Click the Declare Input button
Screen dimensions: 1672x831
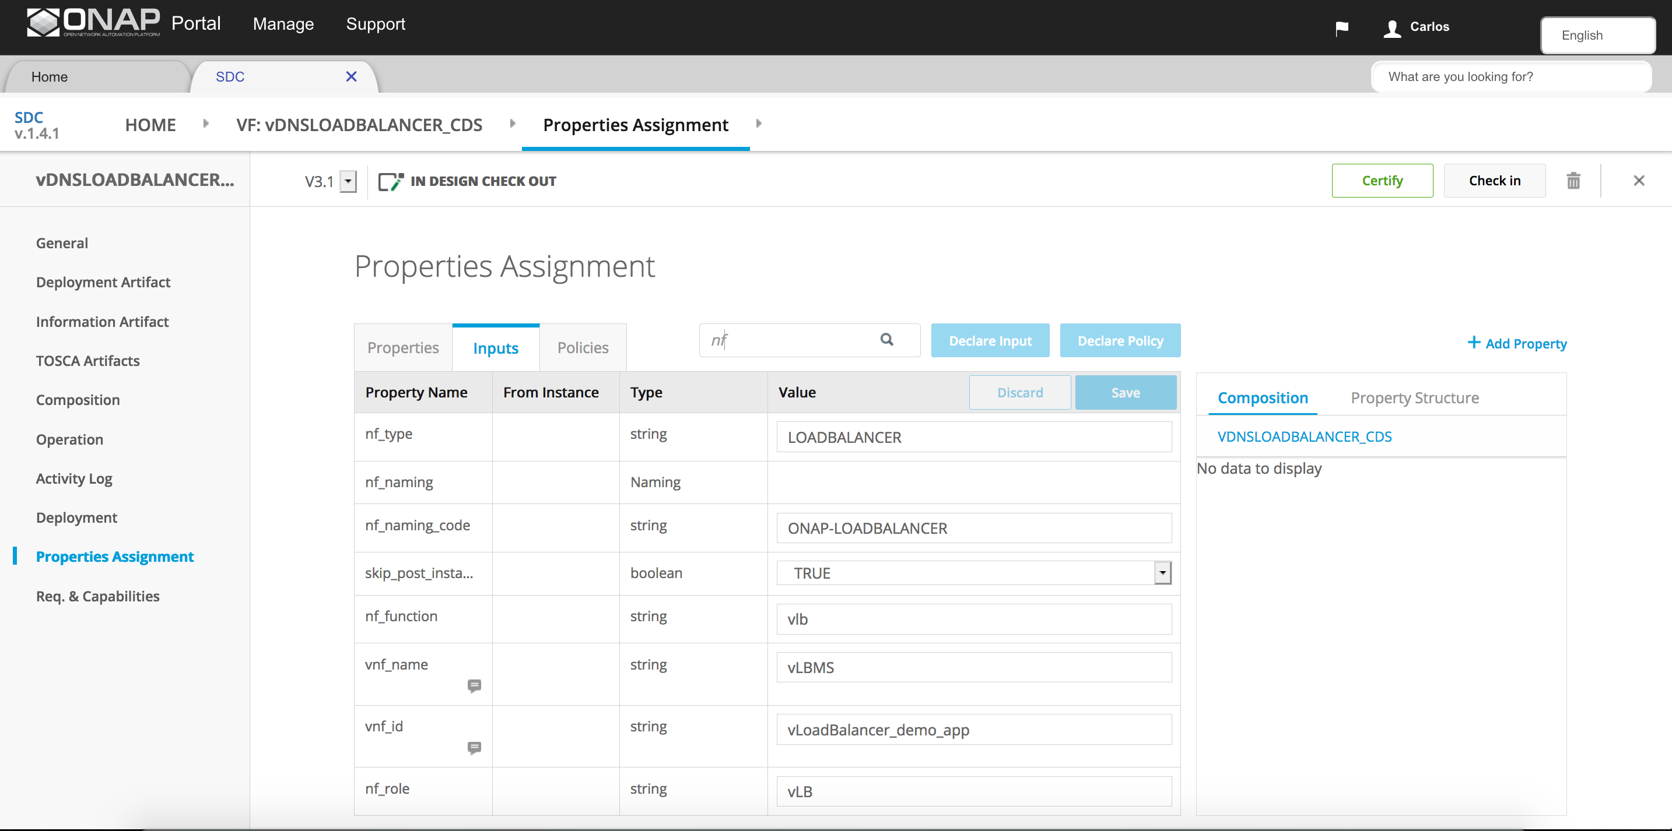tap(990, 340)
